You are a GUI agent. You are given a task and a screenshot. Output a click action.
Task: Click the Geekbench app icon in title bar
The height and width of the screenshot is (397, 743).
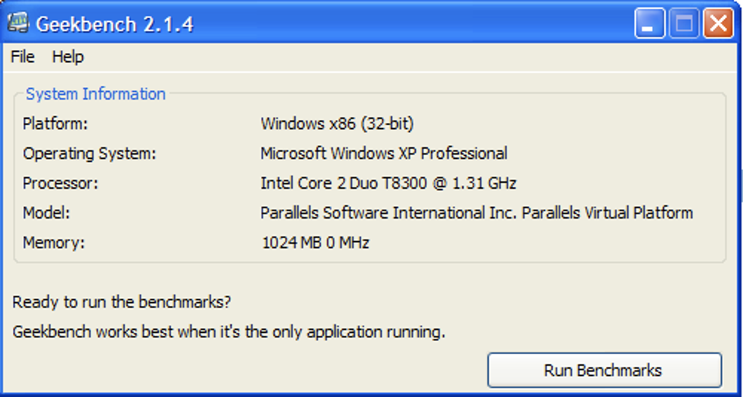[x=18, y=23]
